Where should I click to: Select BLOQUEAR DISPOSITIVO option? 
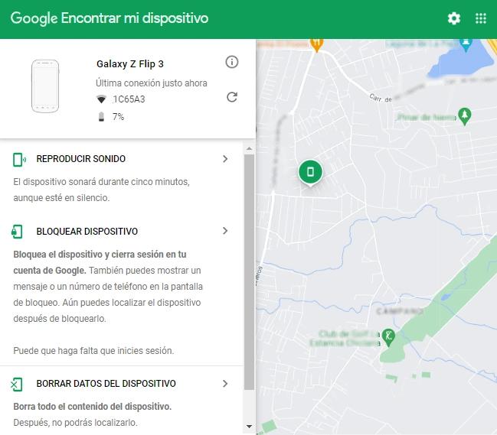pos(87,231)
